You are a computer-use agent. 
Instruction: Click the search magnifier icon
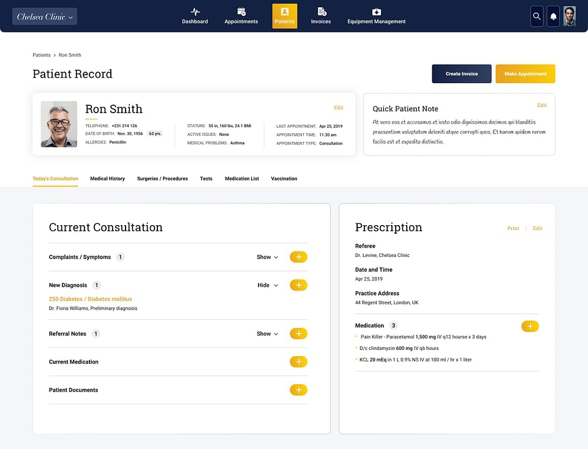(x=537, y=17)
